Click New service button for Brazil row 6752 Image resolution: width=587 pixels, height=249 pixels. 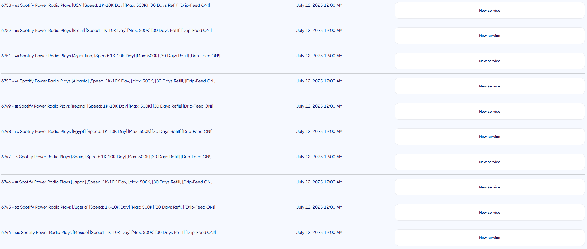(490, 36)
